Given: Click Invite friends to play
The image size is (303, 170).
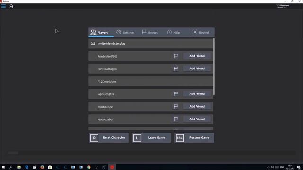Looking at the screenshot, I should click(x=151, y=43).
